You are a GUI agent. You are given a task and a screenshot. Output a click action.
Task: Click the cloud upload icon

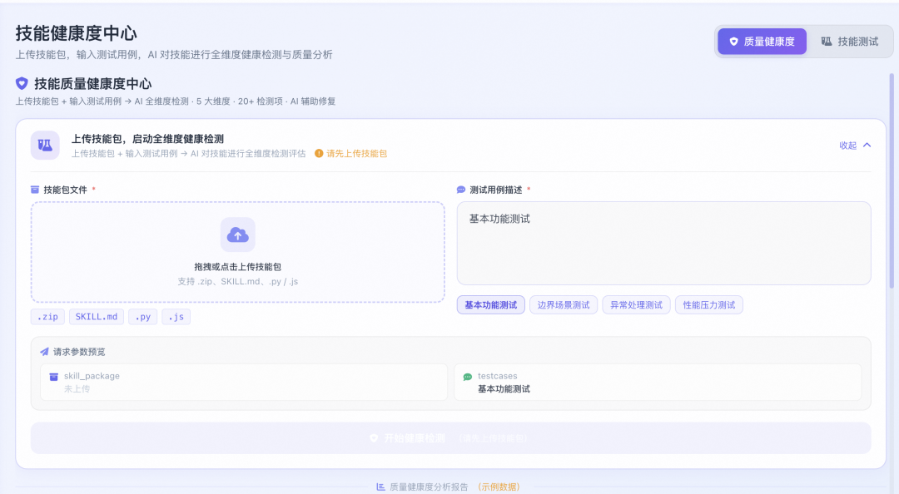point(238,235)
